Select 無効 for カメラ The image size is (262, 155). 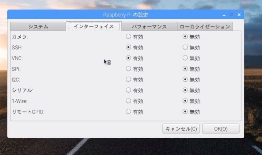pyautogui.click(x=185, y=36)
